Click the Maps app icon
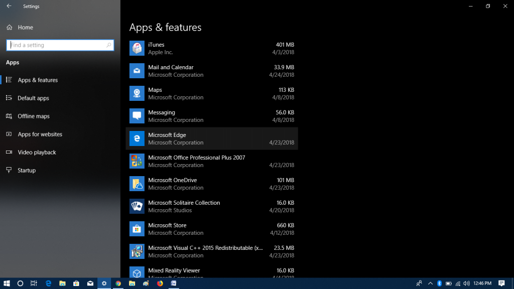The width and height of the screenshot is (514, 289). pos(137,93)
